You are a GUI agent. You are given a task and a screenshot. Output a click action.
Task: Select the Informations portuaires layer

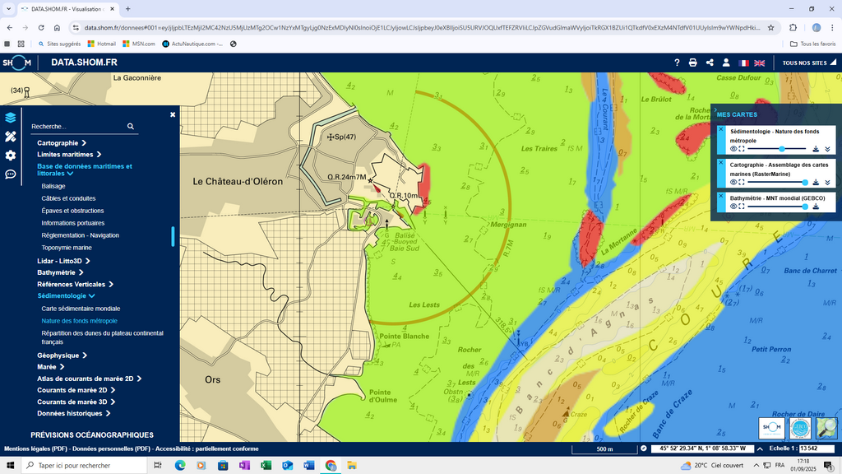pos(73,223)
